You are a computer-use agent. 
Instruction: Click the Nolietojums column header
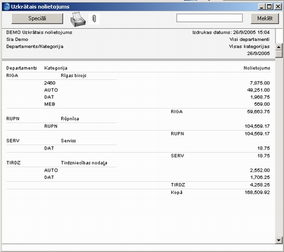[256, 68]
